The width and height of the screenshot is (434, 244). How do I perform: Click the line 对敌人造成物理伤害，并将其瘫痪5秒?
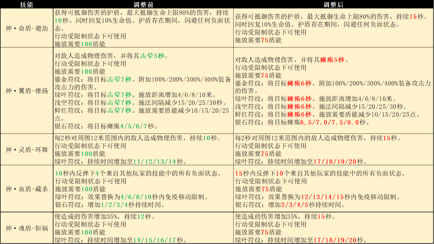point(292,60)
